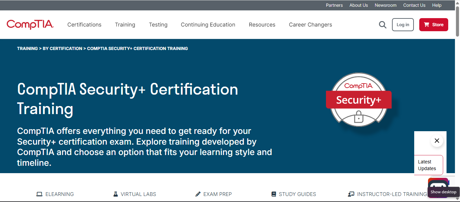
Task: Visit the Newsroom link
Action: tap(386, 5)
